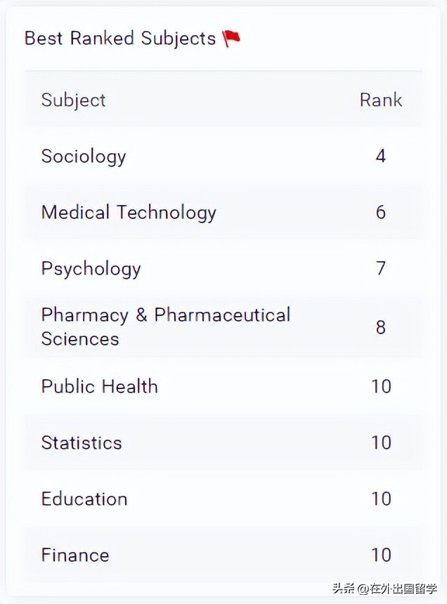447x604 pixels.
Task: Click rank 8 for Pharmacy
Action: coord(380,327)
